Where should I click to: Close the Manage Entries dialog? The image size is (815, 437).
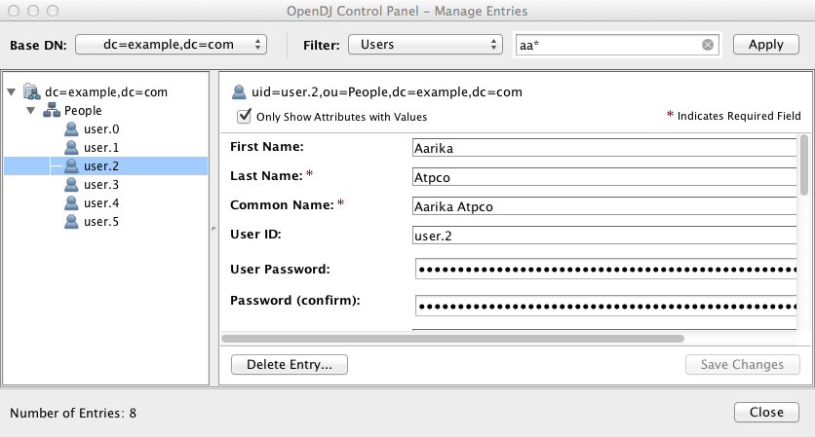[x=766, y=412]
